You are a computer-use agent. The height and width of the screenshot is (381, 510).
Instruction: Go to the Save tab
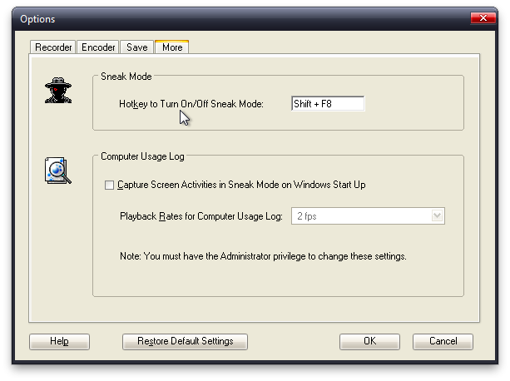[137, 47]
